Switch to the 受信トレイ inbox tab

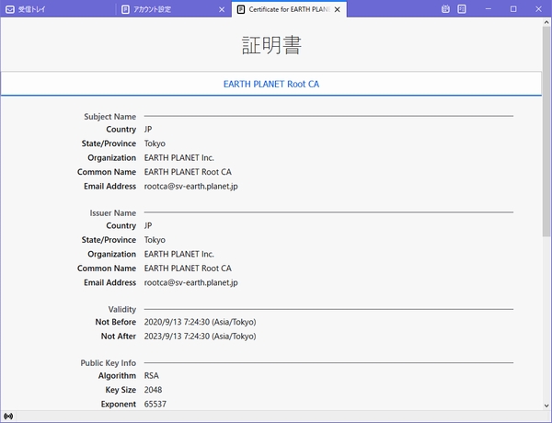click(58, 9)
